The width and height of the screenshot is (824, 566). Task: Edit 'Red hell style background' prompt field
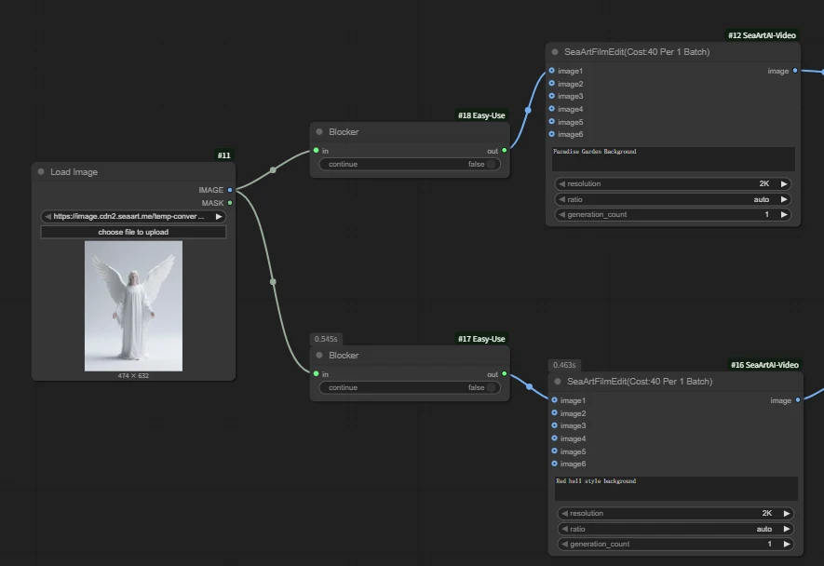click(676, 488)
